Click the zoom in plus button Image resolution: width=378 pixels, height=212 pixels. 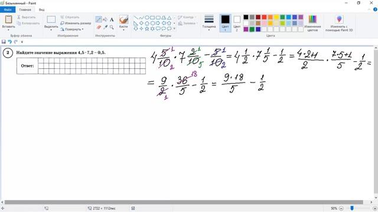(x=375, y=208)
